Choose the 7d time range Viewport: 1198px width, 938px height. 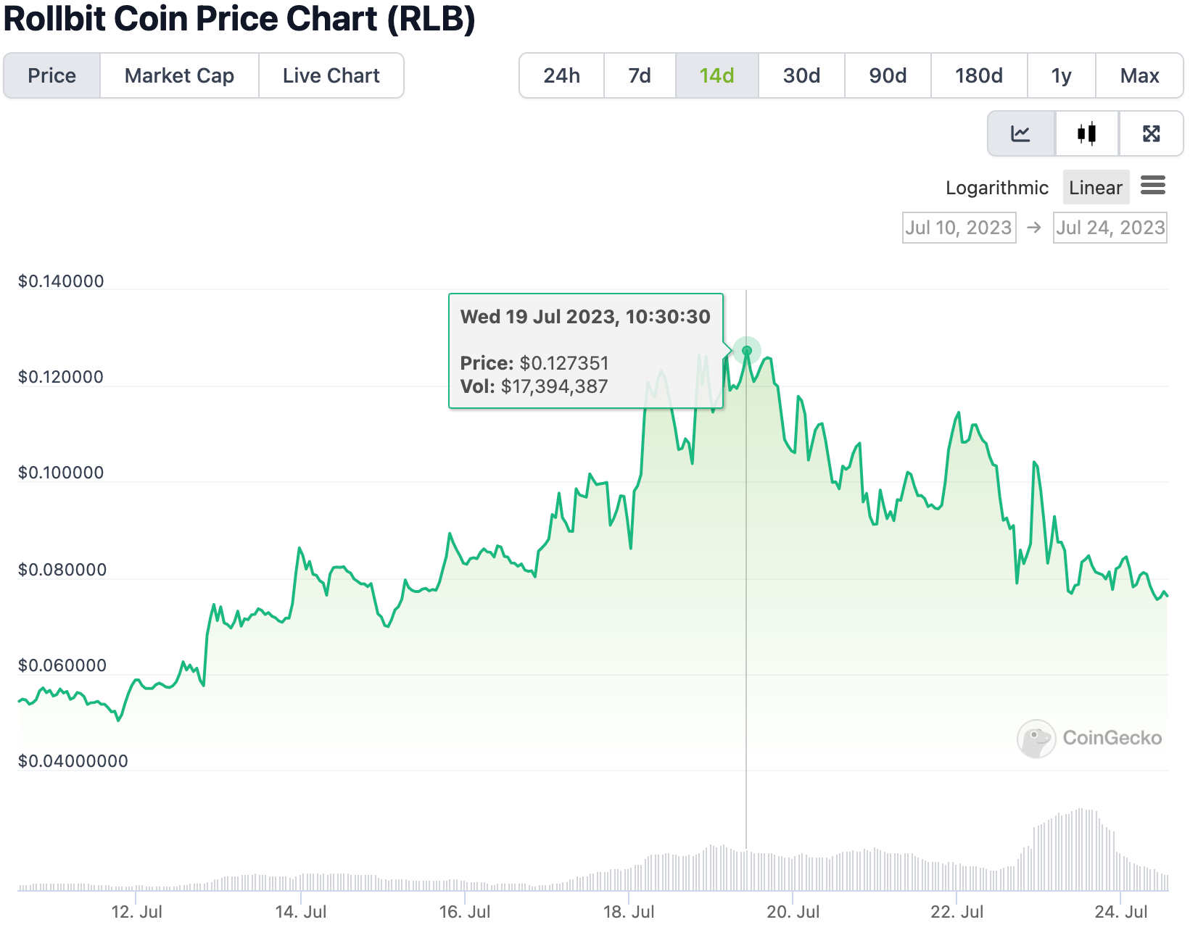click(639, 75)
